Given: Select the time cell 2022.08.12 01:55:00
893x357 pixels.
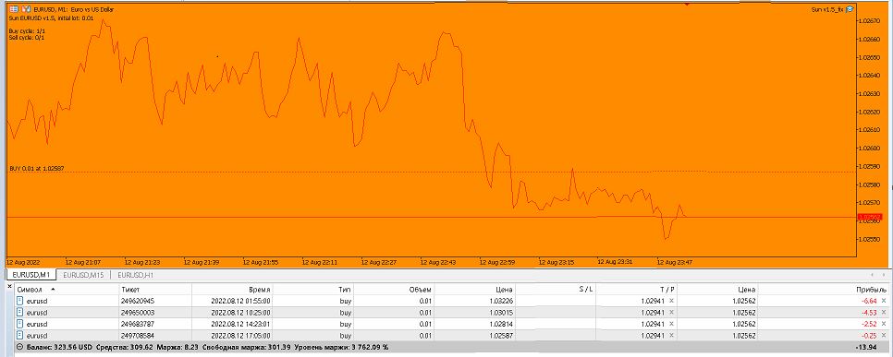Looking at the screenshot, I should click(x=232, y=302).
